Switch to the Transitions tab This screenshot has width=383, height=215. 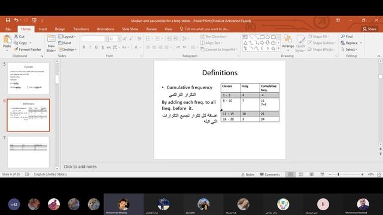point(81,29)
